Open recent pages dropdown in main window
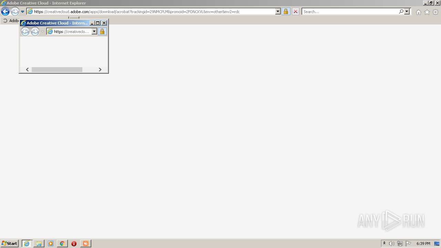The image size is (441, 248). pyautogui.click(x=22, y=12)
